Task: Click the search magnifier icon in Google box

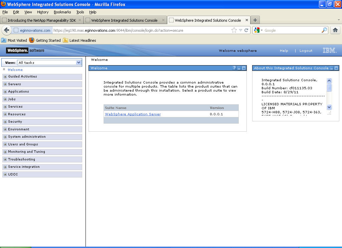Action: [324, 30]
